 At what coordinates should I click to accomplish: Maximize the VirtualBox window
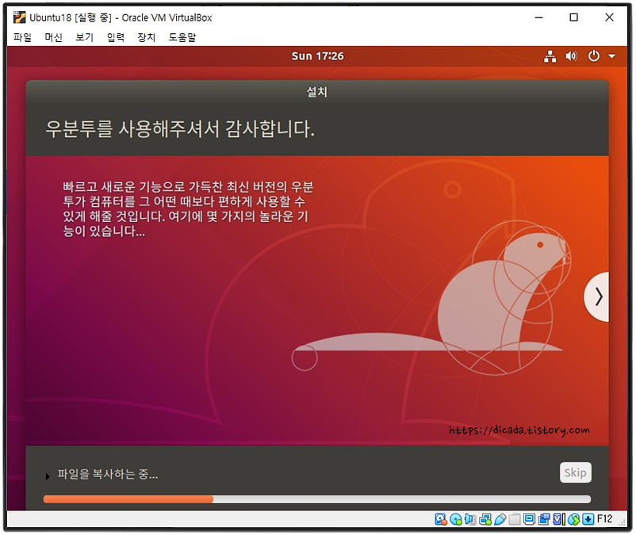573,17
